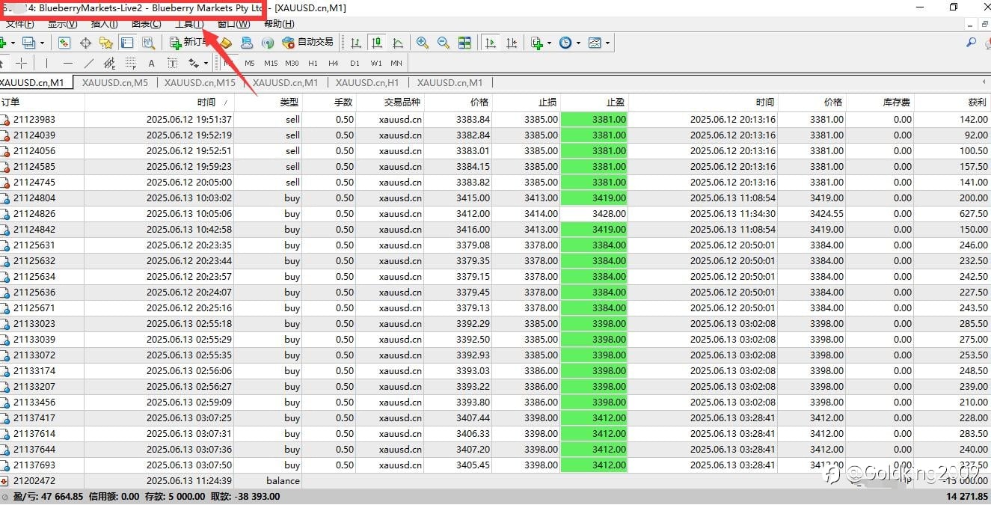The width and height of the screenshot is (991, 505).
Task: Toggle the AutoTrading (自动交易) button
Action: point(308,43)
